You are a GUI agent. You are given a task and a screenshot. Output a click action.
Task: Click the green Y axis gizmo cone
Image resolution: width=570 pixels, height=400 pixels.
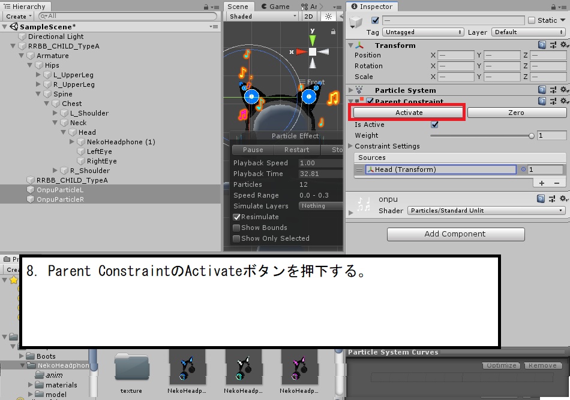(312, 40)
